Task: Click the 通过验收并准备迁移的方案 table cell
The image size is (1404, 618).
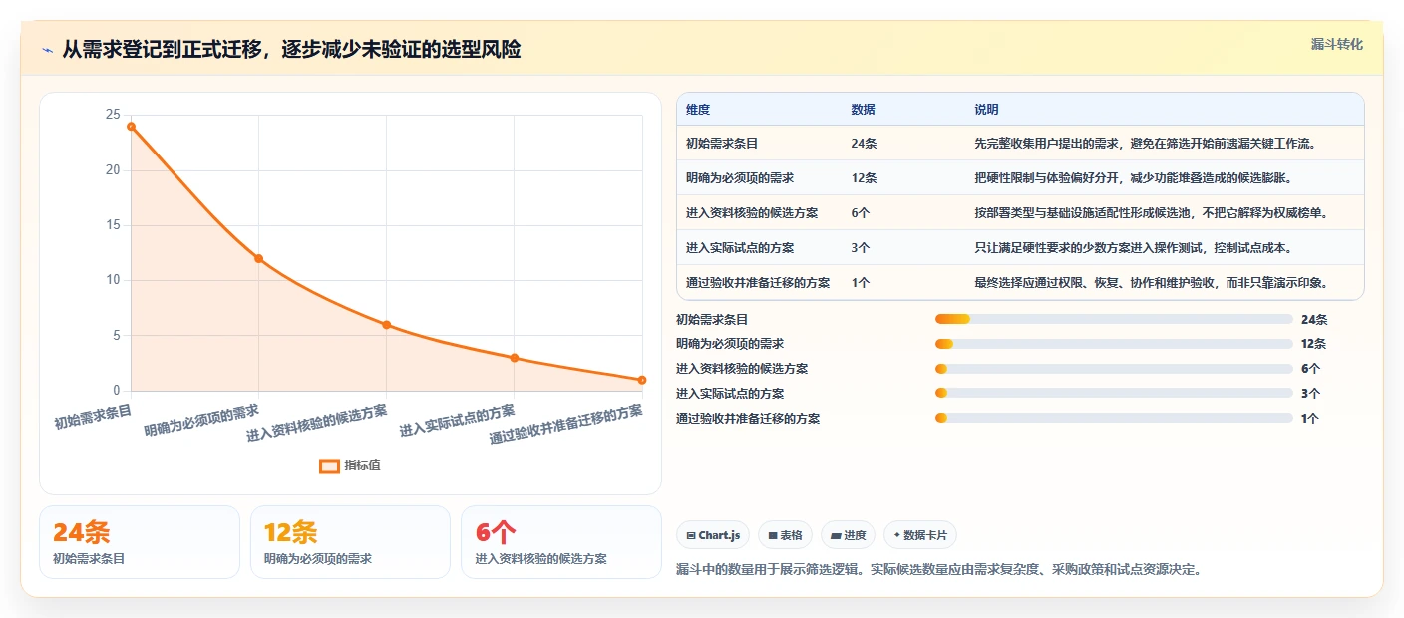Action: tap(758, 282)
